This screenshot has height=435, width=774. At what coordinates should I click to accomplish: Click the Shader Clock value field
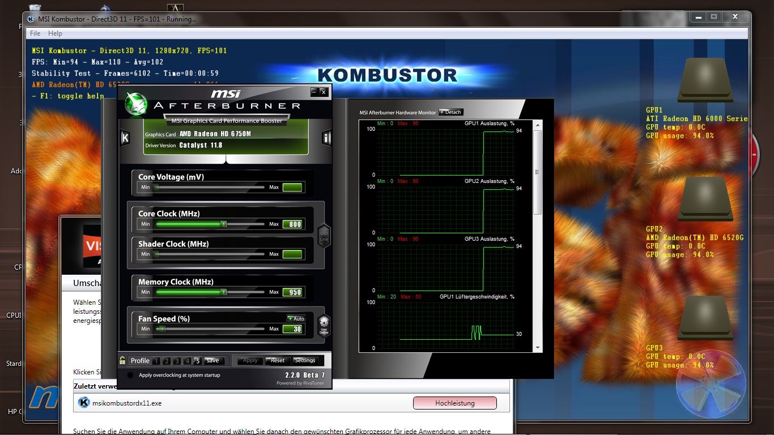point(293,254)
